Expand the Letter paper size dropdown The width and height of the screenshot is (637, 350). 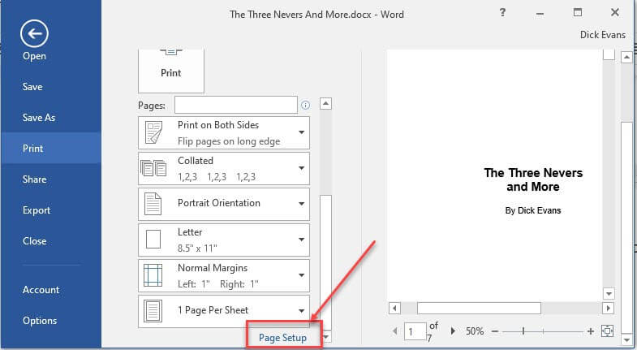pyautogui.click(x=301, y=239)
